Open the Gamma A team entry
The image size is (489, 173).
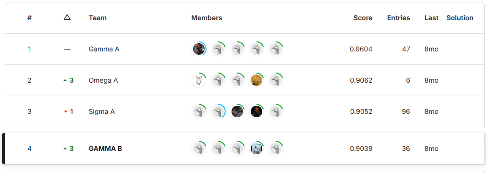tap(104, 49)
